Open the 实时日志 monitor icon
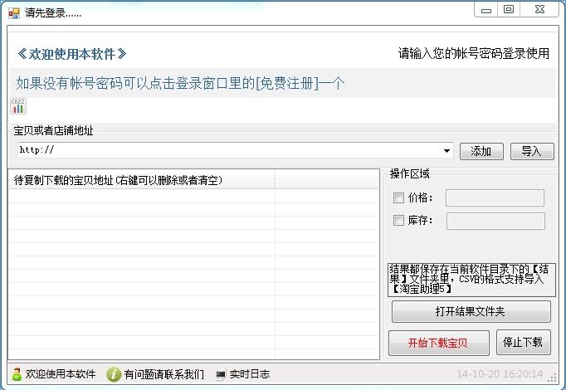Image resolution: width=566 pixels, height=390 pixels. click(221, 374)
